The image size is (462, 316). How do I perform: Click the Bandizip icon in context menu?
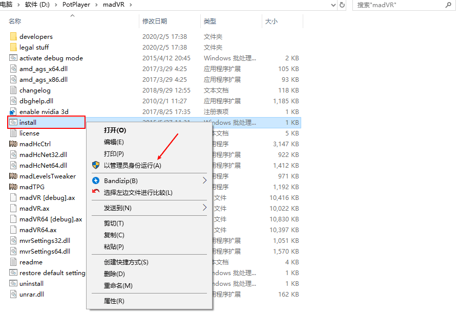(96, 180)
